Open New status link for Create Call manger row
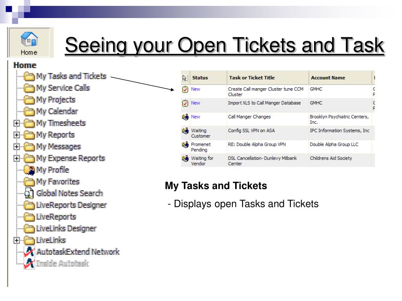The height and width of the screenshot is (301, 402). point(196,89)
